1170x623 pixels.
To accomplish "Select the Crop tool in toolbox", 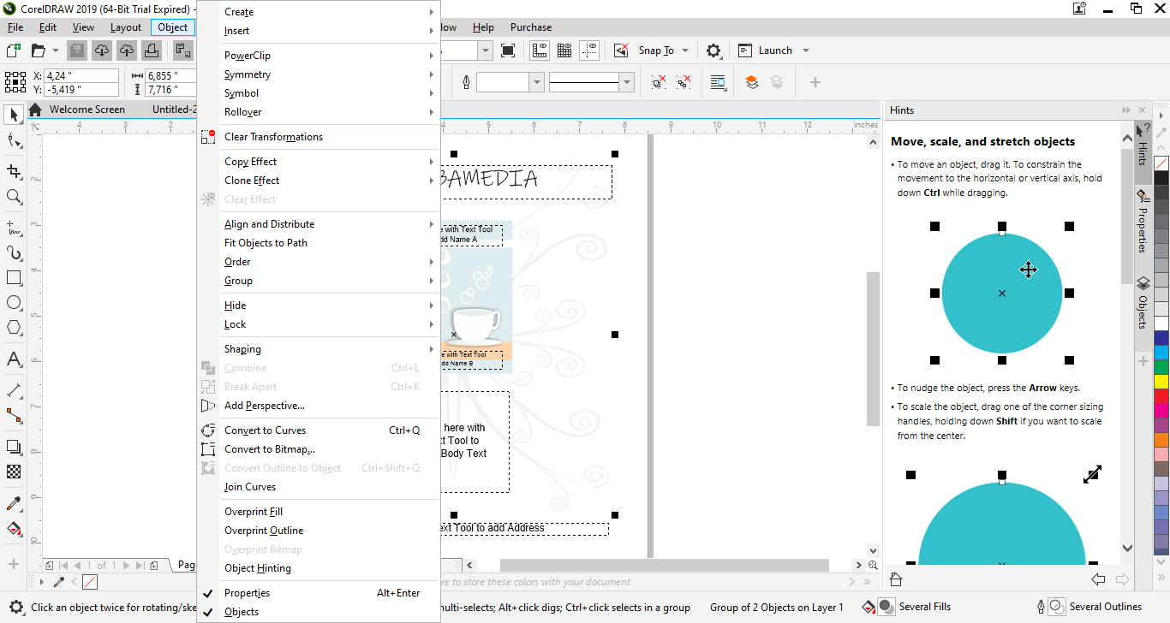I will (x=14, y=171).
